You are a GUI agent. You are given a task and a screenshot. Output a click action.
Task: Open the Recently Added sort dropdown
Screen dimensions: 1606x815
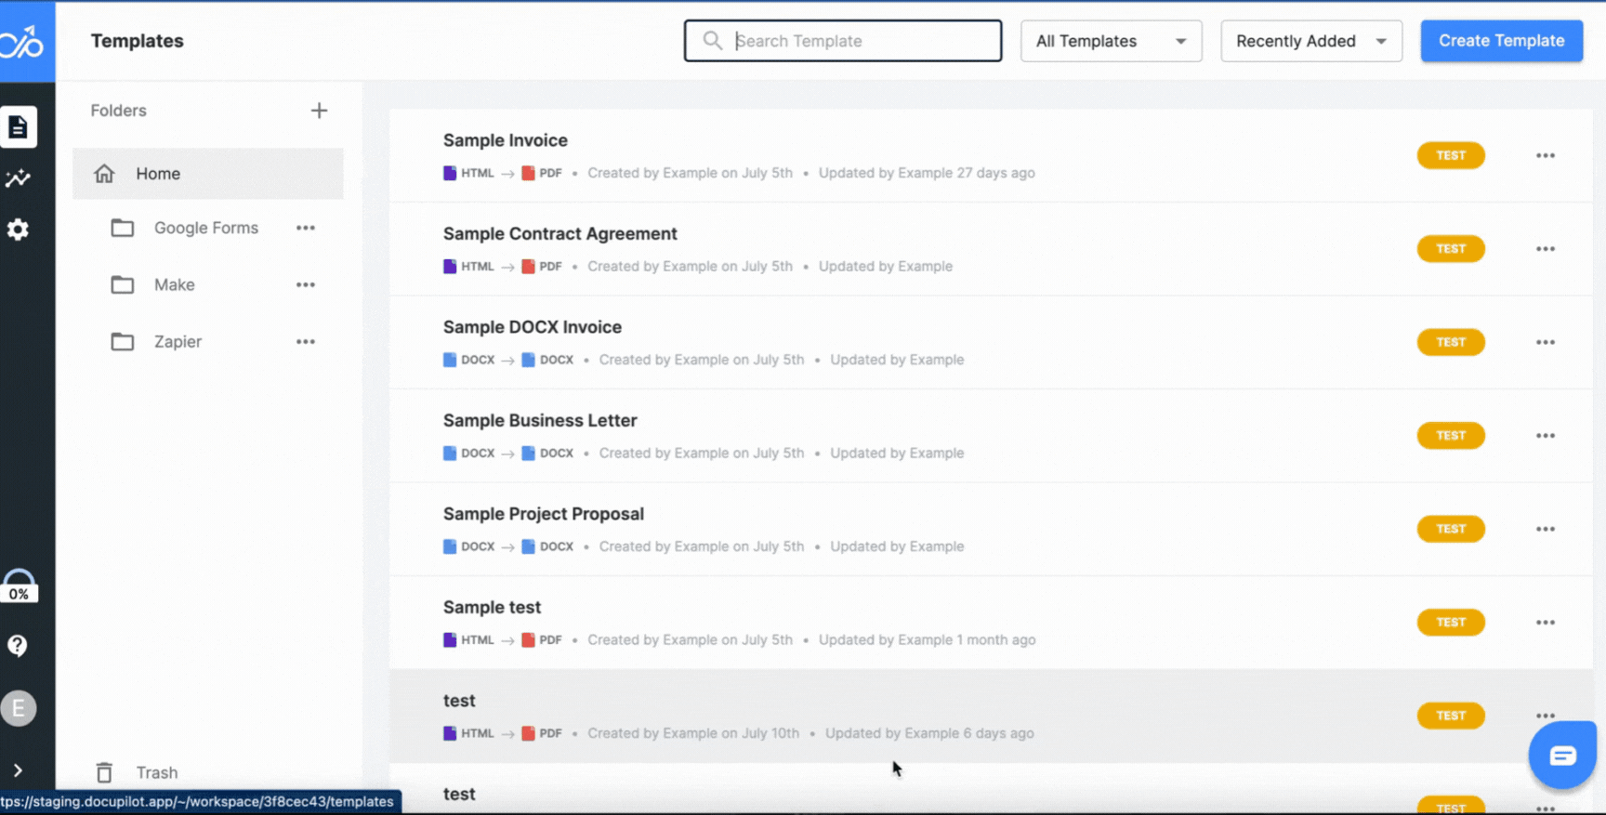(x=1310, y=41)
